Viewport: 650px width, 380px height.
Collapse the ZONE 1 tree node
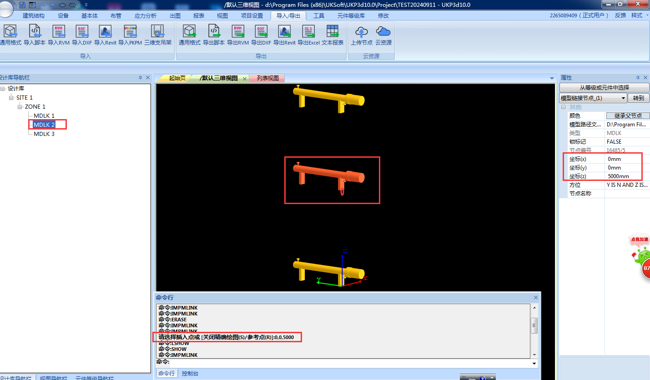coord(20,107)
